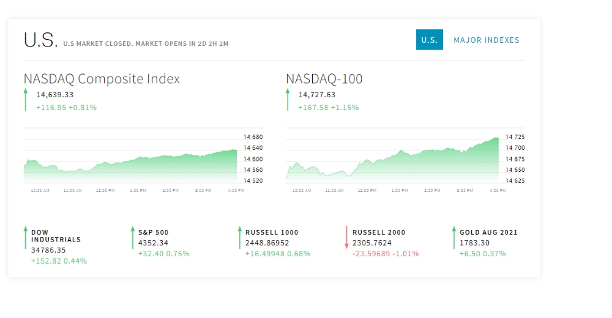Viewport: 612px width, 318px height.
Task: Select the change text +167.58 +1.15%
Action: click(328, 108)
